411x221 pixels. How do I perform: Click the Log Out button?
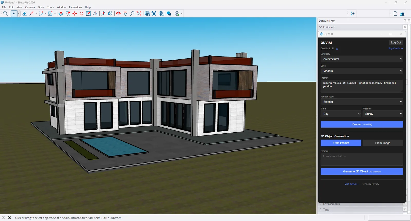[x=396, y=43]
